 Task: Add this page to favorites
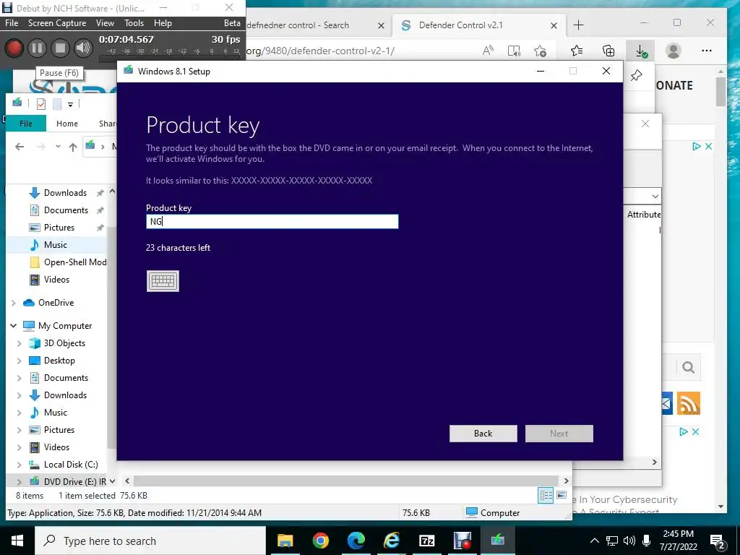[541, 51]
